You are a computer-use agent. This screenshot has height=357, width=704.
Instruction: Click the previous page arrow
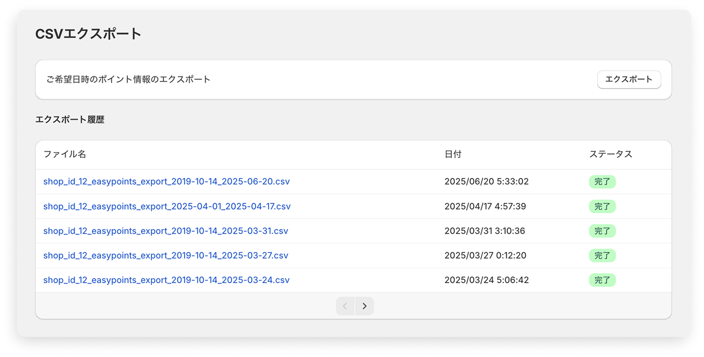(345, 306)
